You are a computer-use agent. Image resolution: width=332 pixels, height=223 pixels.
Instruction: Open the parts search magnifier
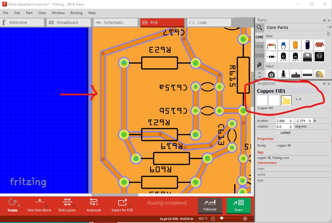[259, 28]
